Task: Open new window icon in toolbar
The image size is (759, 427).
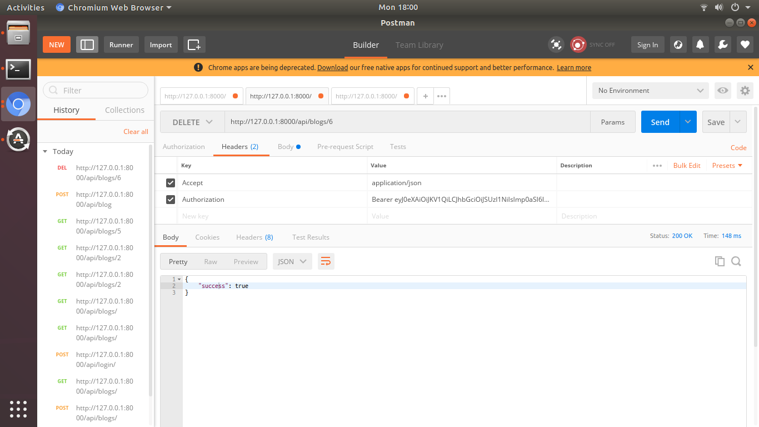Action: point(194,45)
